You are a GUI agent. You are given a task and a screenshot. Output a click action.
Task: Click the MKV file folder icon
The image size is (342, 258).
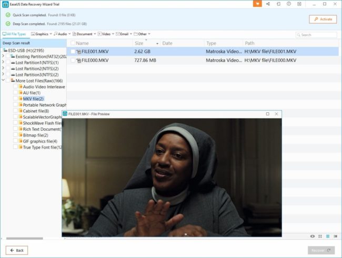21,99
